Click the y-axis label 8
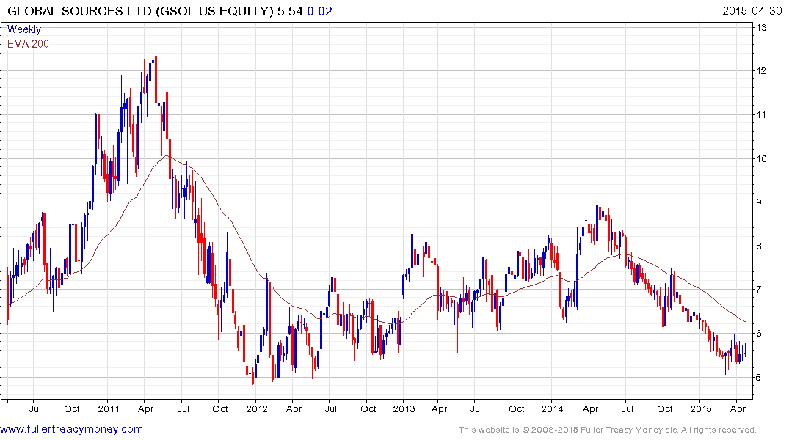789x440 pixels. [x=758, y=246]
